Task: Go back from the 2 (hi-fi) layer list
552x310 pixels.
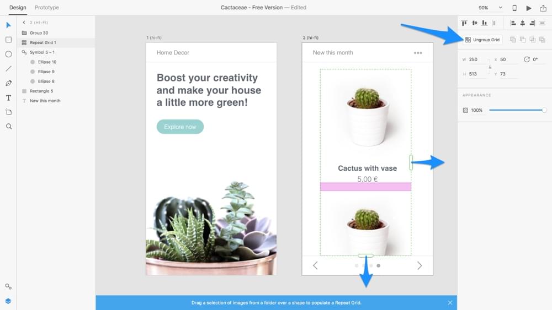Action: (24, 23)
